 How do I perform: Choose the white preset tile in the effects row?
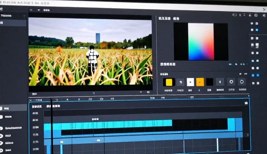[190, 82]
